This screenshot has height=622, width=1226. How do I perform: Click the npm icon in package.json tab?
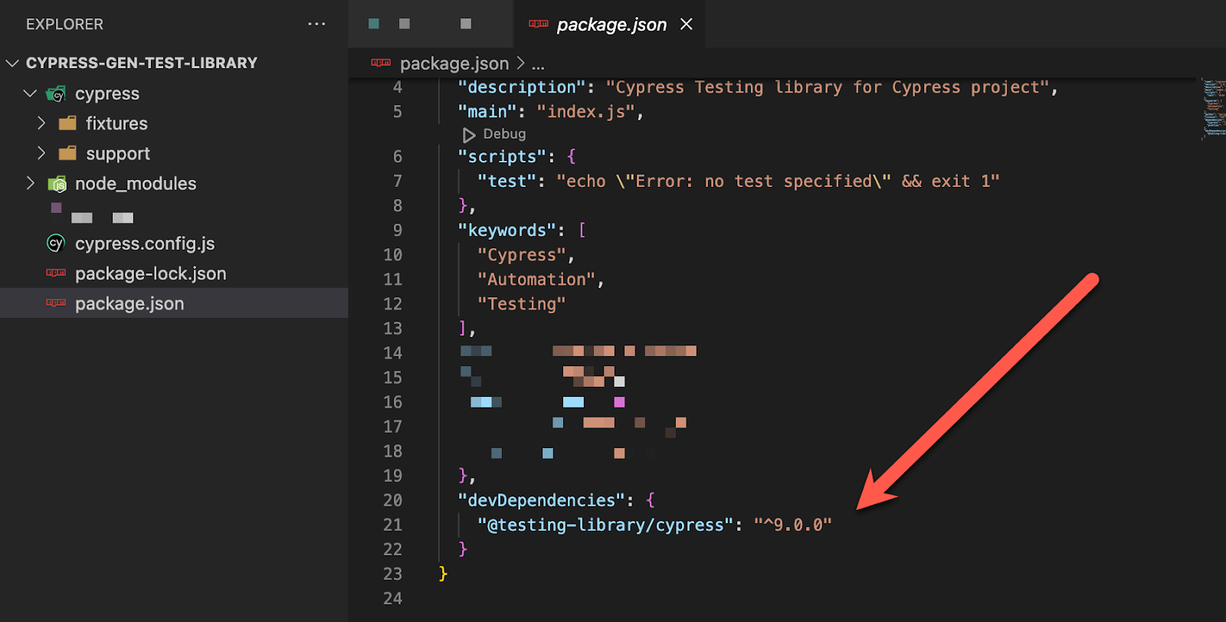click(x=539, y=25)
